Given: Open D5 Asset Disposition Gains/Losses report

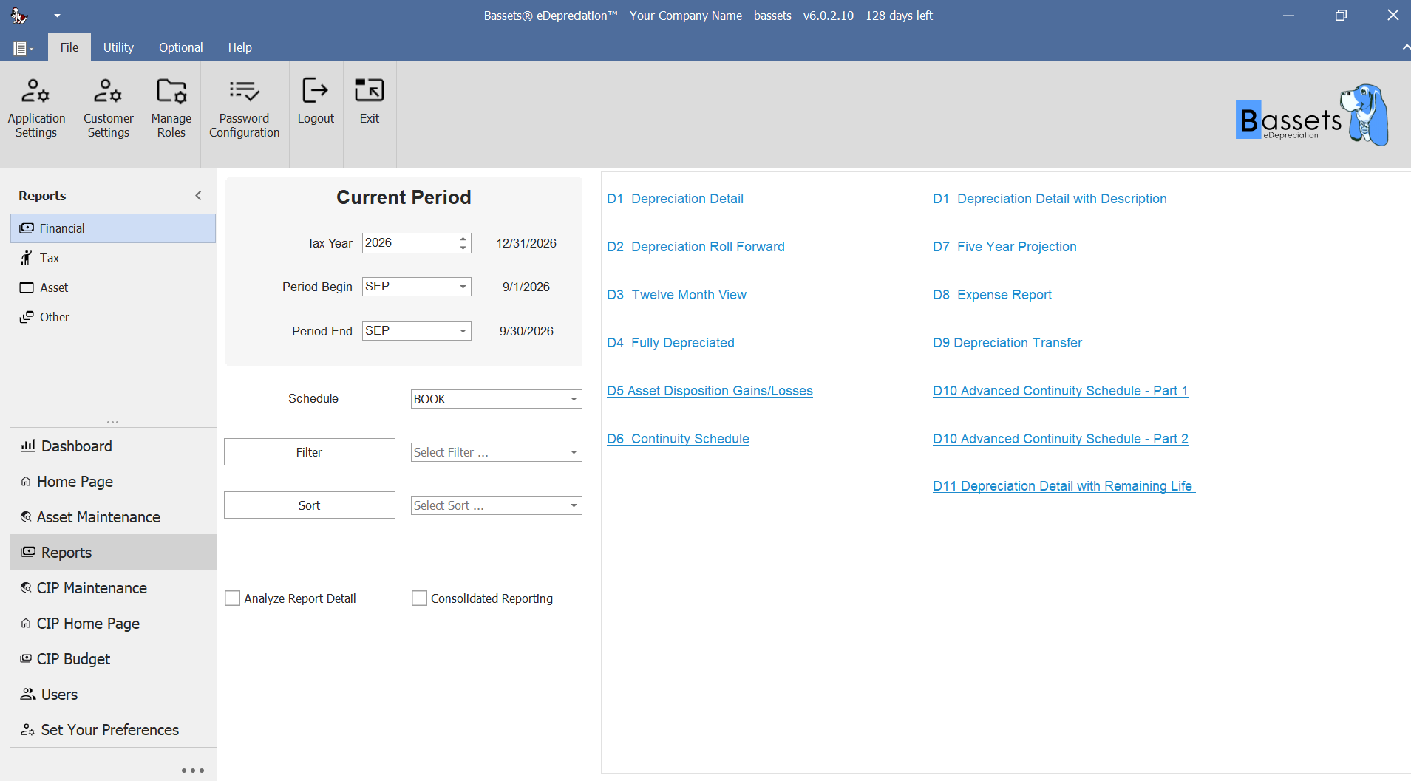Looking at the screenshot, I should click(x=710, y=391).
